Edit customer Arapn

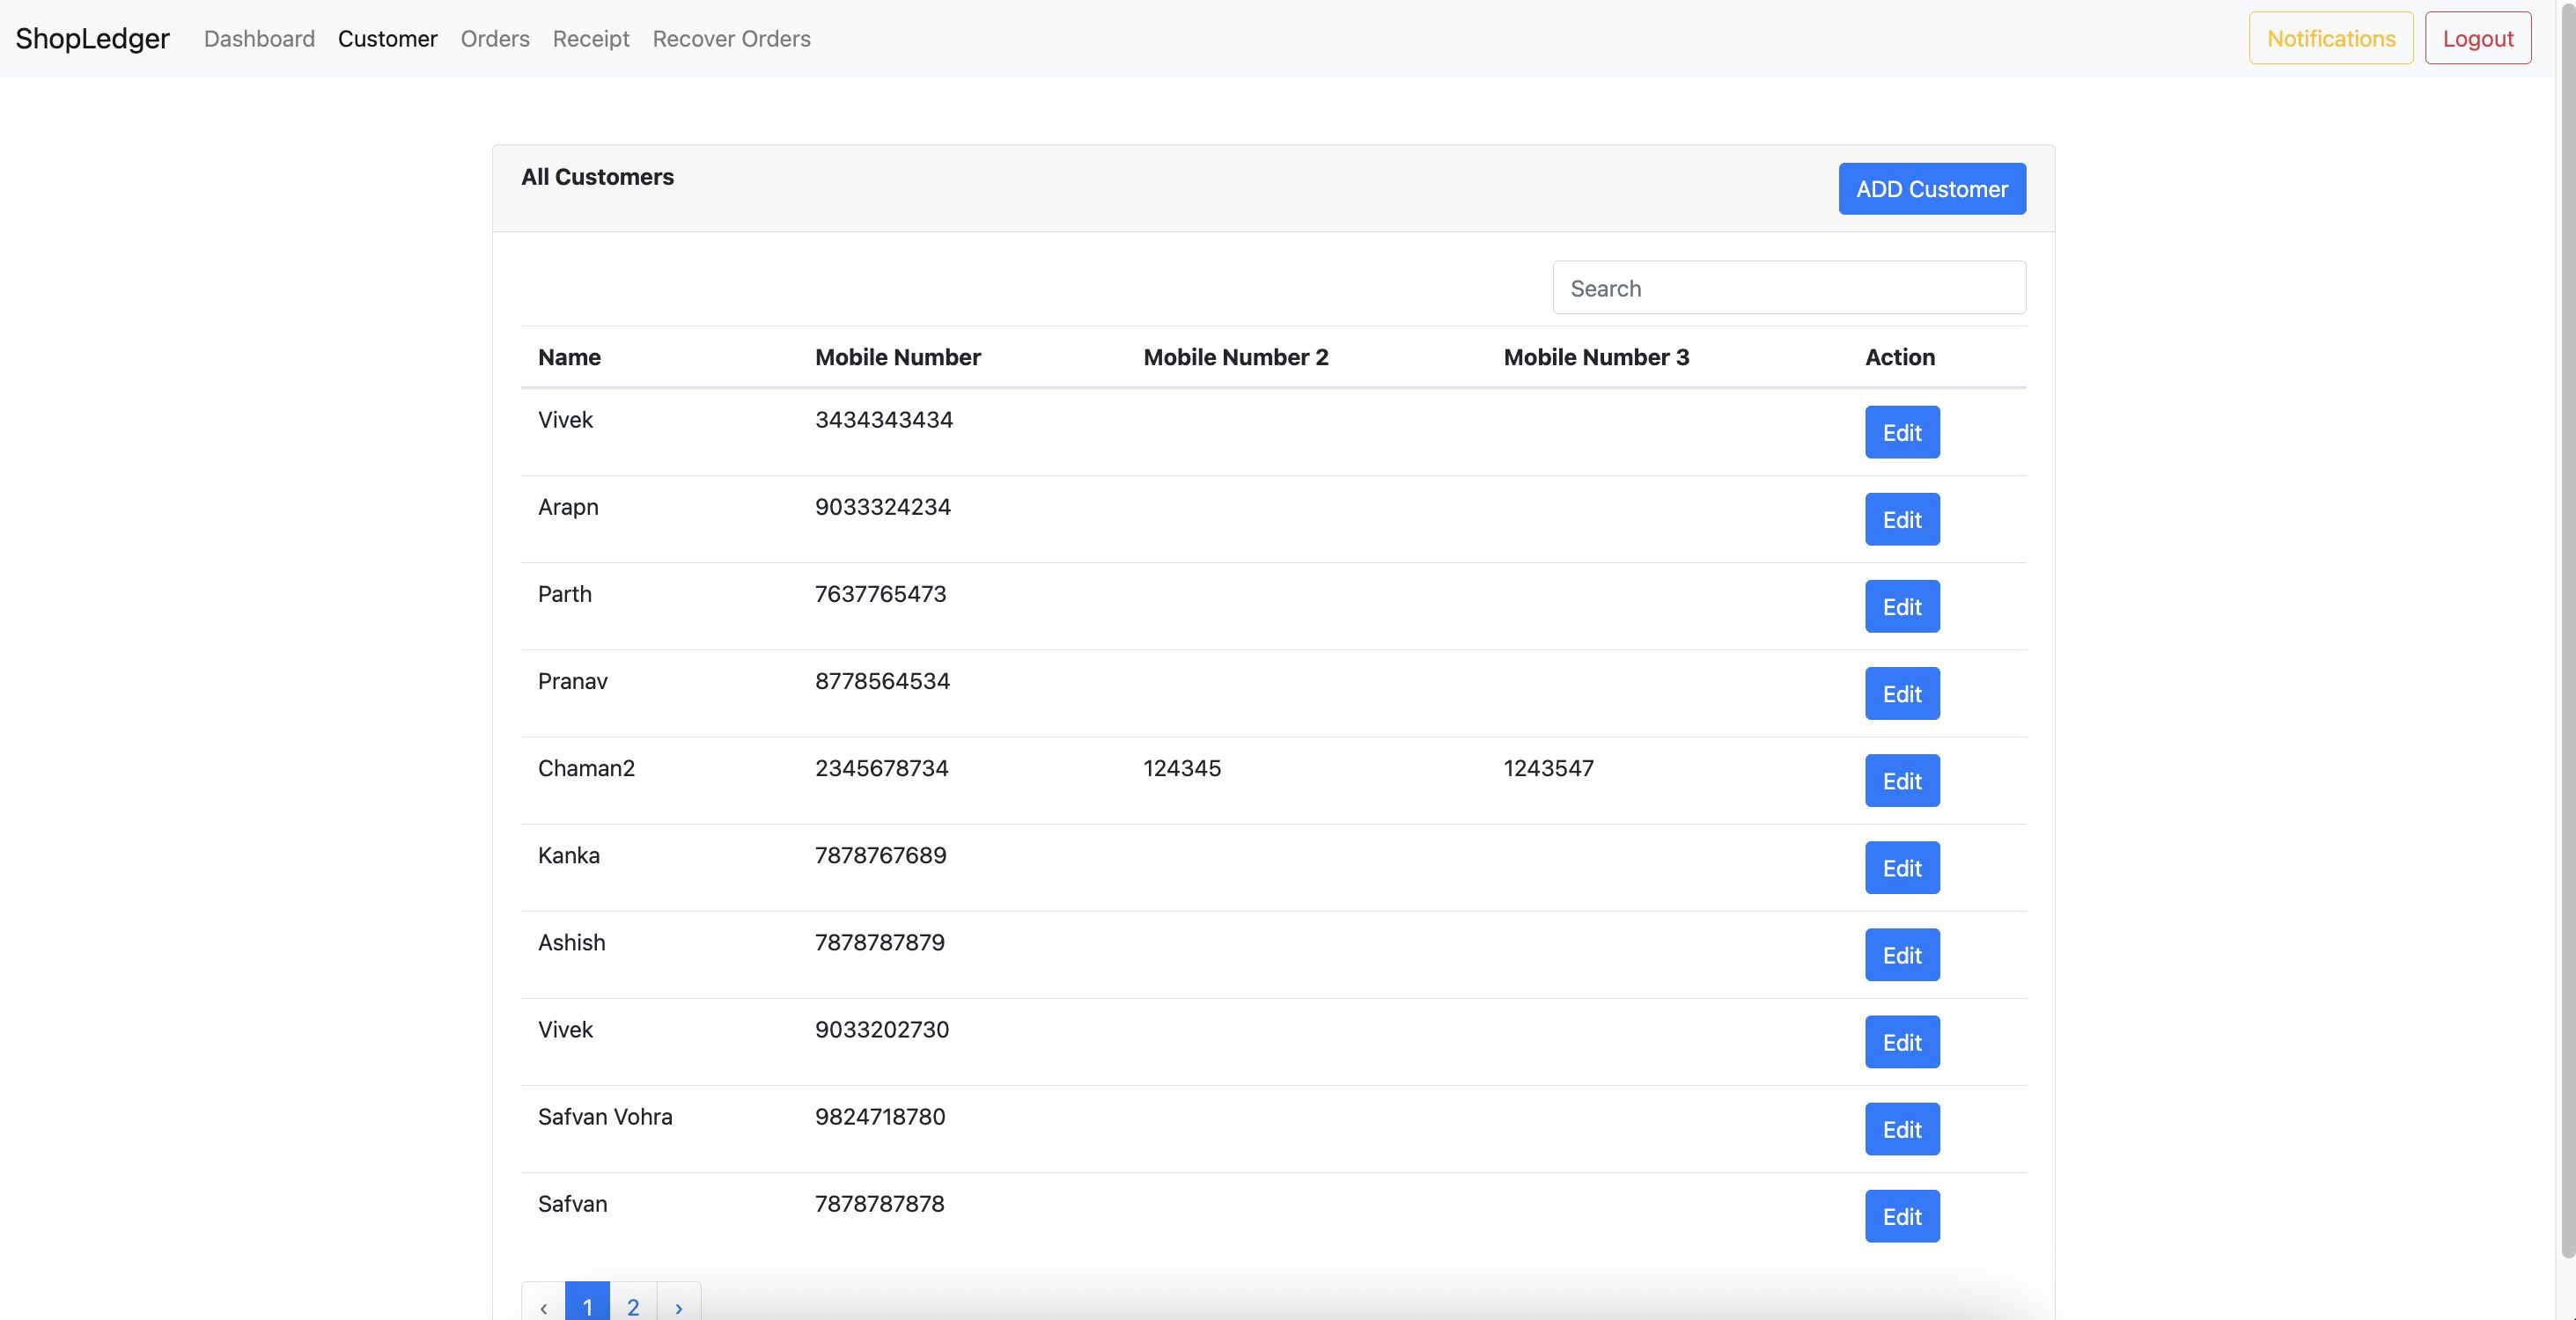coord(1901,519)
